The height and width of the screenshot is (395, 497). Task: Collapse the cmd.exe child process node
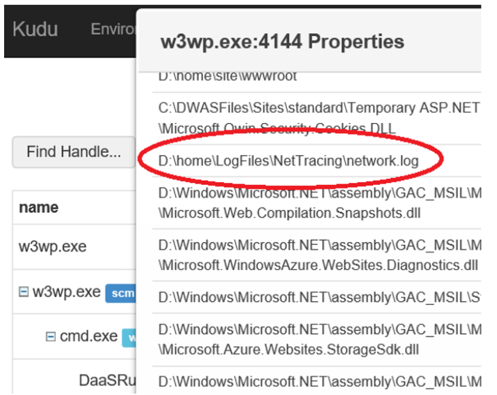[51, 337]
